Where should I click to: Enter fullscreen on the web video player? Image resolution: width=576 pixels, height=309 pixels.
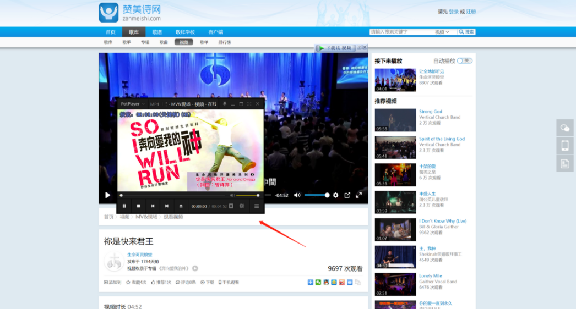(x=359, y=195)
